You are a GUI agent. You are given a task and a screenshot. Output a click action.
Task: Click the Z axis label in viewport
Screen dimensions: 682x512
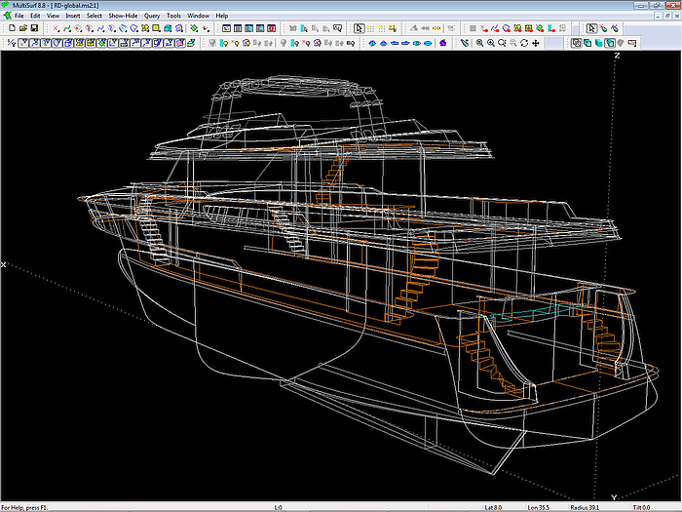click(x=617, y=57)
